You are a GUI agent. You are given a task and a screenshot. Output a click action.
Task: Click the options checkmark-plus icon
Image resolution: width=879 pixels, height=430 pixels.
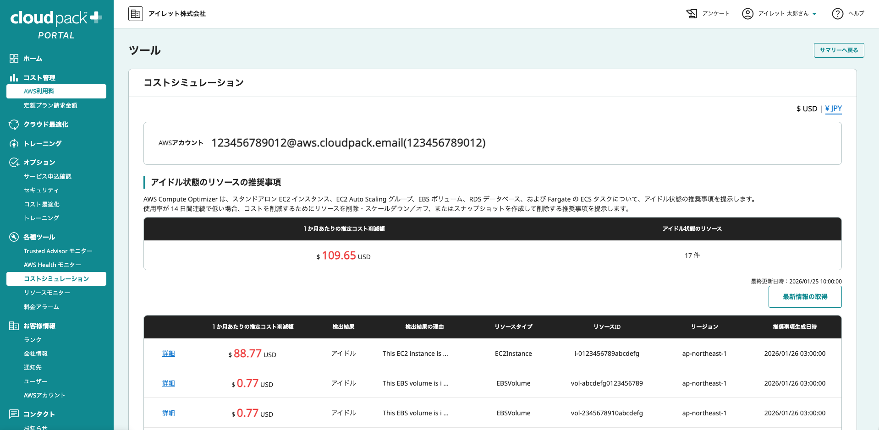(x=14, y=163)
